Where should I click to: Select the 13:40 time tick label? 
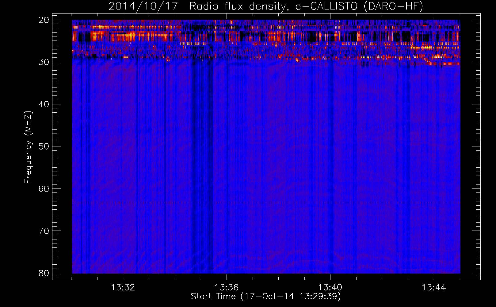330,288
